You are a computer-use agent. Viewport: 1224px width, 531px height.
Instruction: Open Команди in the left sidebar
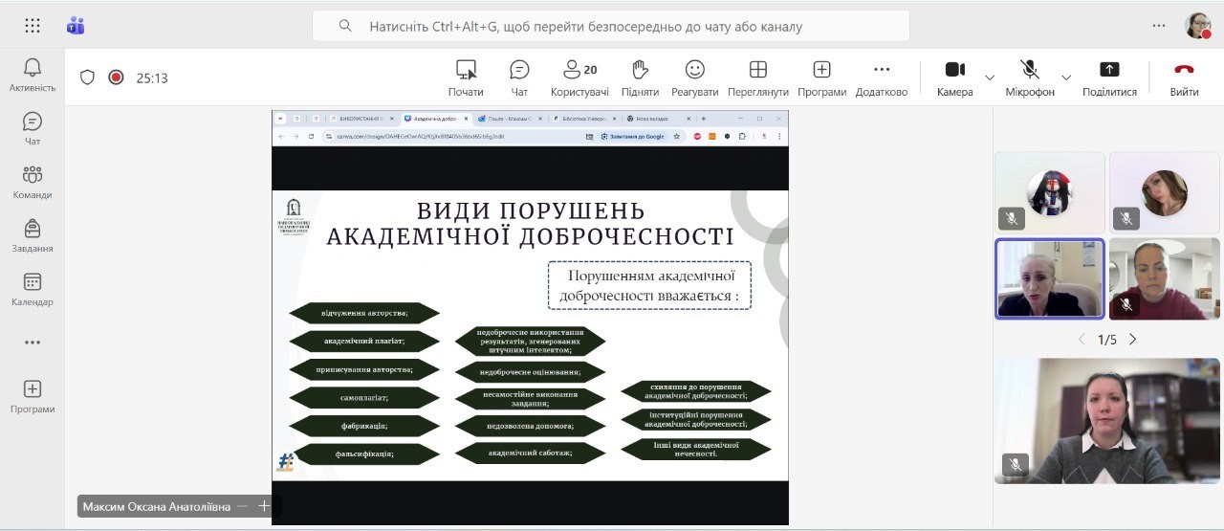coord(32,182)
